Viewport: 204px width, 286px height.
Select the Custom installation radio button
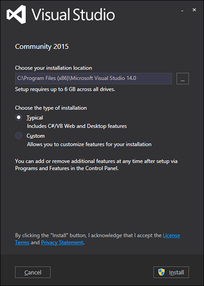(x=19, y=136)
